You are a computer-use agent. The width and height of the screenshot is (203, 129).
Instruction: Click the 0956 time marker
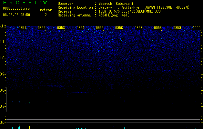pyautogui.click(x=119, y=28)
